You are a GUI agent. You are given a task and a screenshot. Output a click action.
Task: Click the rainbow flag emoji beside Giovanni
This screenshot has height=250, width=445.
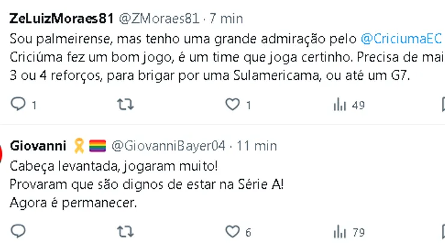(97, 145)
